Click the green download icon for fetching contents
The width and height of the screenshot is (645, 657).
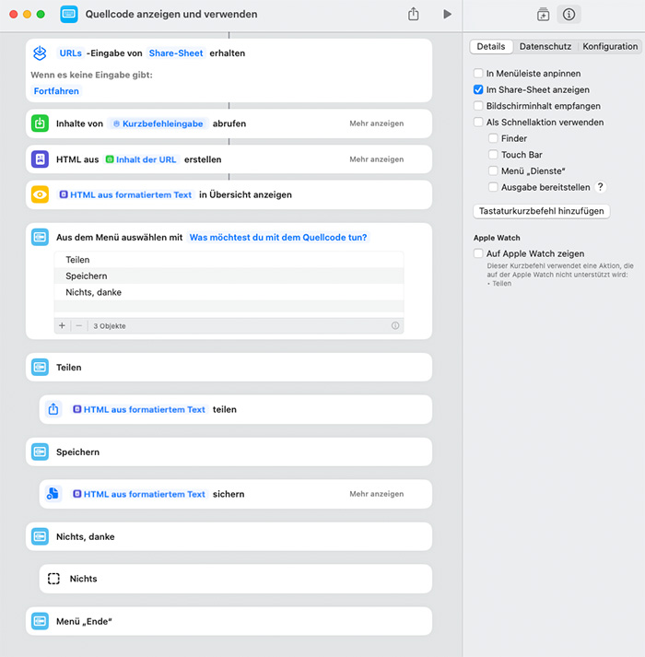[x=41, y=123]
